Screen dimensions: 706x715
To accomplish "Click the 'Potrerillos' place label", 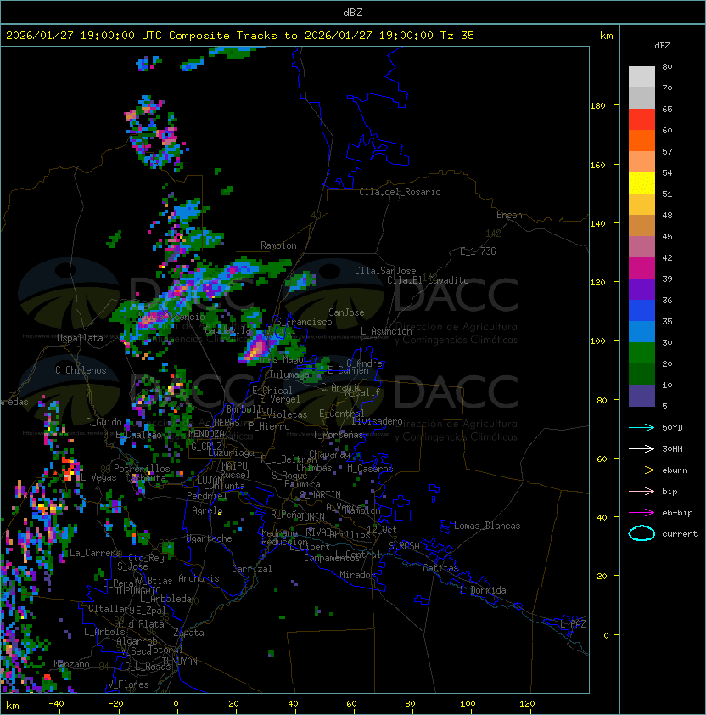I will click(x=142, y=469).
